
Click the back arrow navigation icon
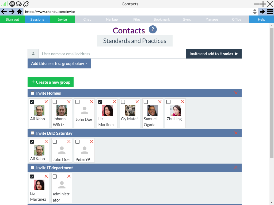click(x=4, y=12)
